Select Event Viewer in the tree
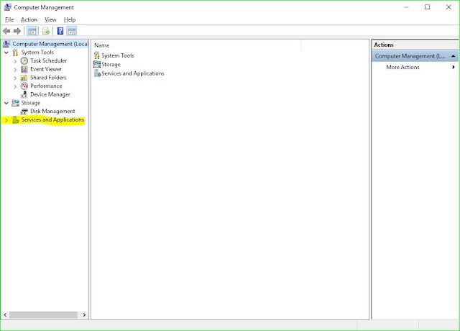The height and width of the screenshot is (331, 460). 46,69
